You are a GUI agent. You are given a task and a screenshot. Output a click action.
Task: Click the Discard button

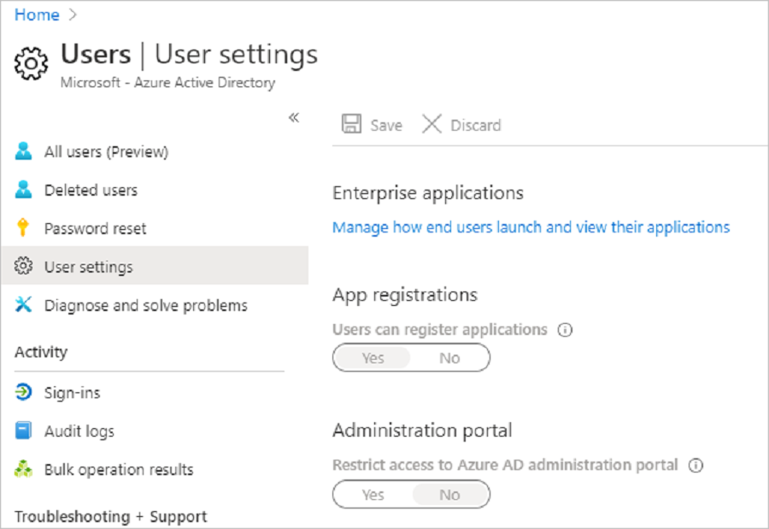point(461,125)
